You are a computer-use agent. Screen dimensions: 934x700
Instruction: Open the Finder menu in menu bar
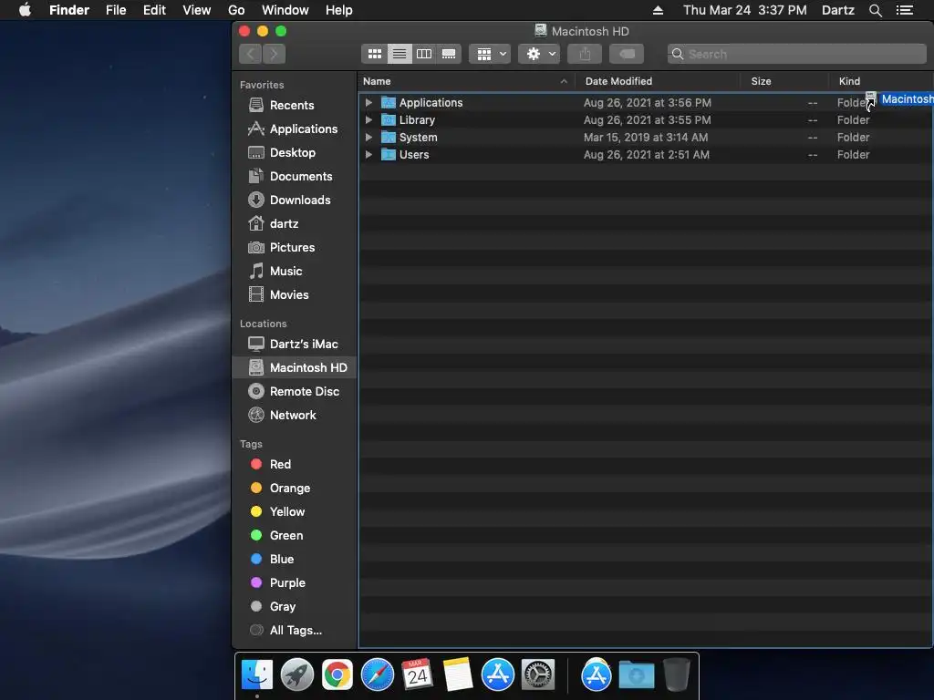click(69, 10)
